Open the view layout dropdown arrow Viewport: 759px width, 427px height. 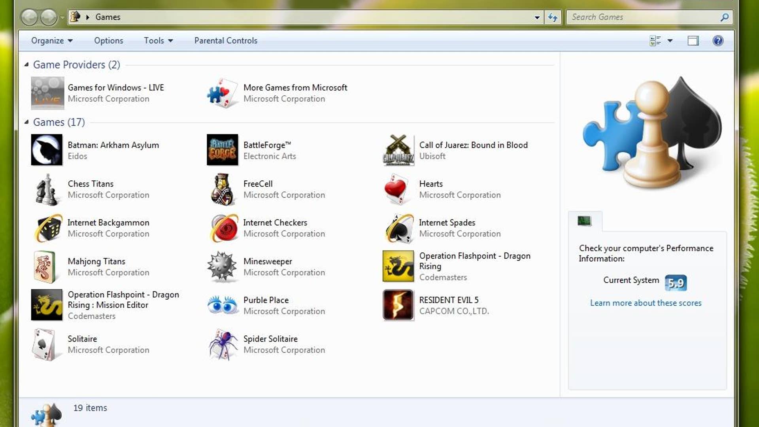670,40
